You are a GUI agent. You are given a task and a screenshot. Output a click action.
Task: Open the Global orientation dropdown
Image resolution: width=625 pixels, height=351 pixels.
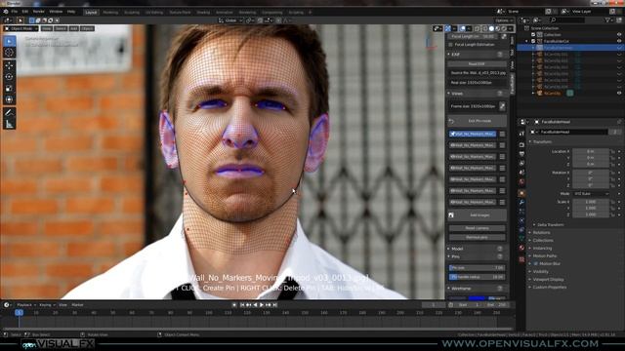[230, 20]
